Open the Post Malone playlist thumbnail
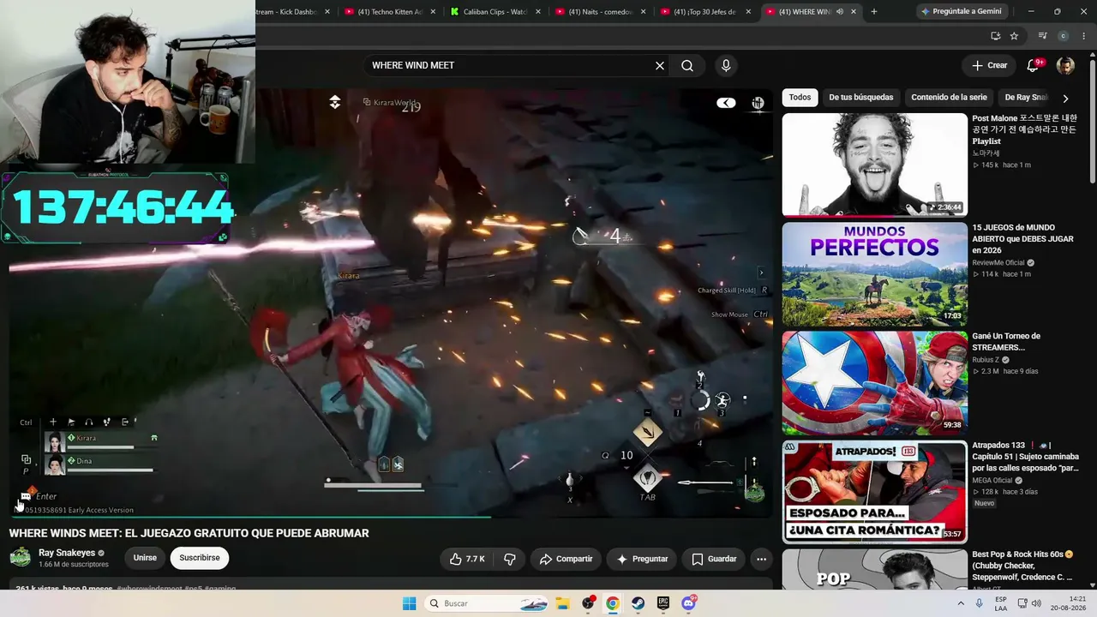 874,165
